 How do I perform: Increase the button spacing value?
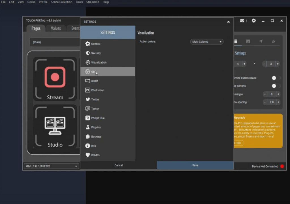coord(278,102)
